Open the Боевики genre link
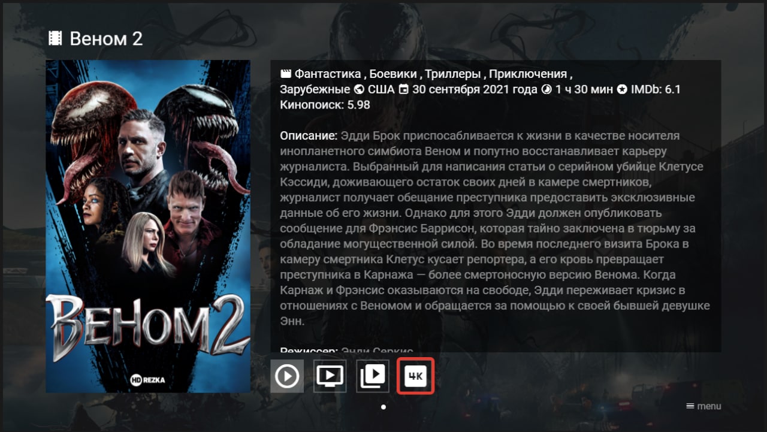The height and width of the screenshot is (432, 767). click(x=393, y=74)
